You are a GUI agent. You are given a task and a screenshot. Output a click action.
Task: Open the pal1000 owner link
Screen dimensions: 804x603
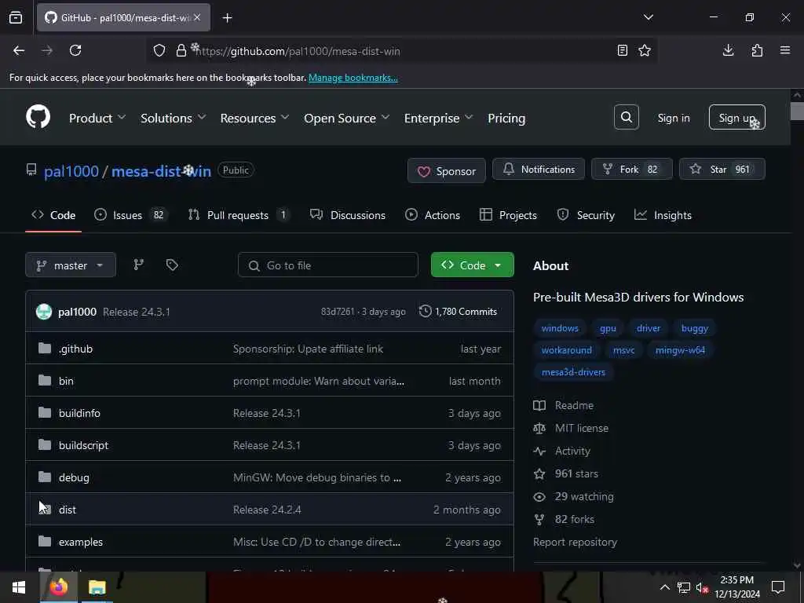click(71, 171)
